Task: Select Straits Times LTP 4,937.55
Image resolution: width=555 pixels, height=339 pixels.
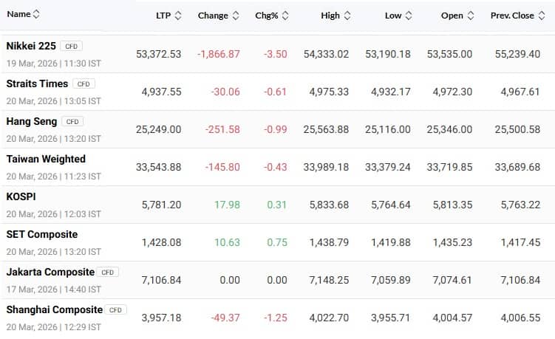Action: [161, 92]
